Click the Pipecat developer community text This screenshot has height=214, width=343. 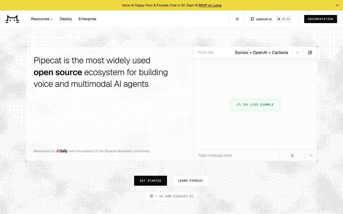click(x=127, y=151)
